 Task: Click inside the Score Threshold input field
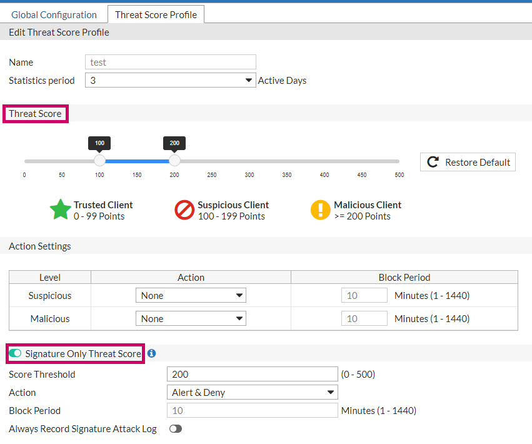point(252,373)
